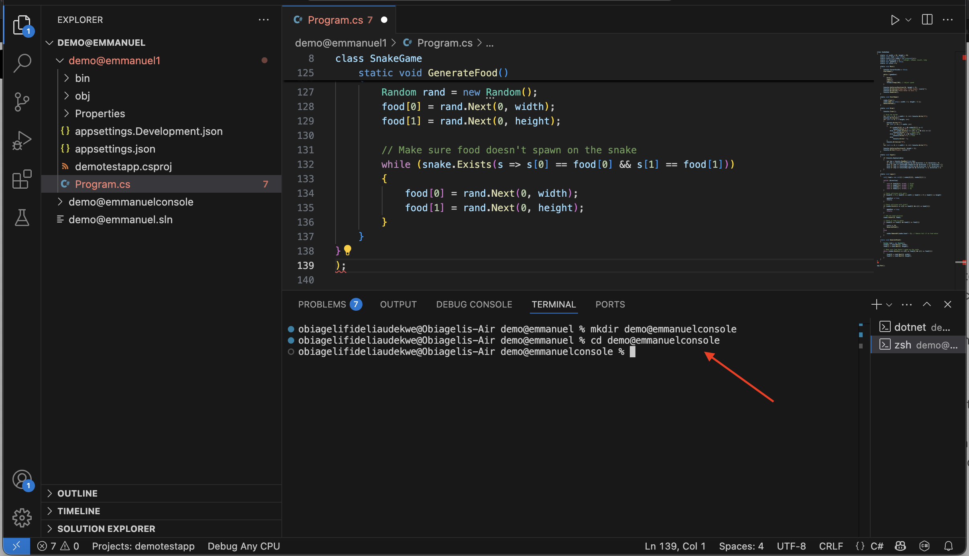Click Ln 139, Col 1 indicator
The height and width of the screenshot is (556, 969).
(x=675, y=546)
